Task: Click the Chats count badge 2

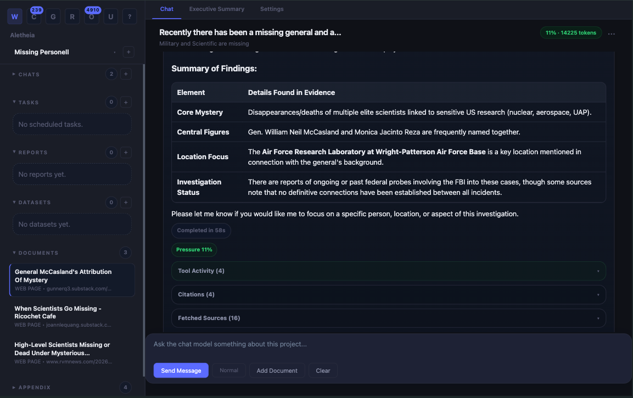Action: click(111, 74)
